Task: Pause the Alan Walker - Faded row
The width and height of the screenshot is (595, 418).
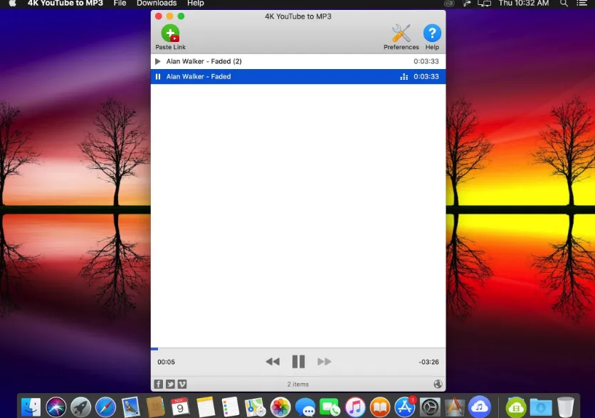Action: [158, 77]
